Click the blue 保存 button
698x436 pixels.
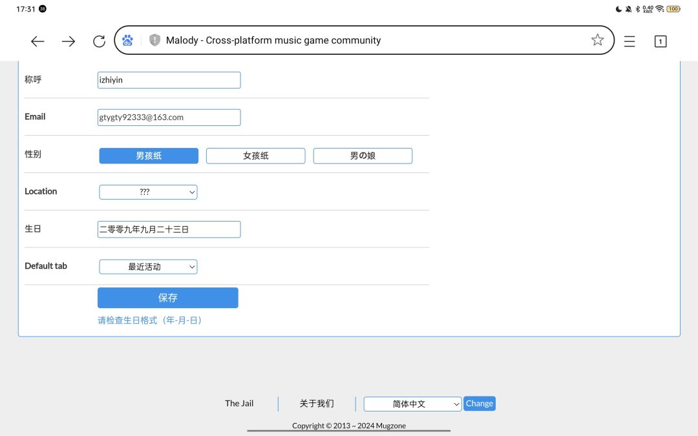(168, 298)
